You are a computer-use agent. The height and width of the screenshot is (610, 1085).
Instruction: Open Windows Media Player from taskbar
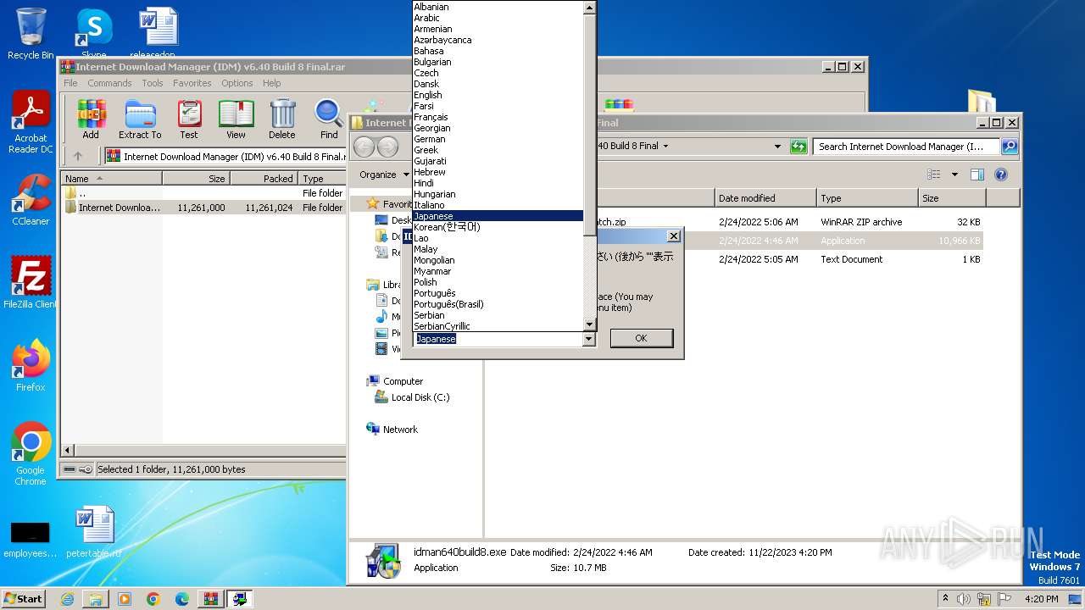[125, 599]
